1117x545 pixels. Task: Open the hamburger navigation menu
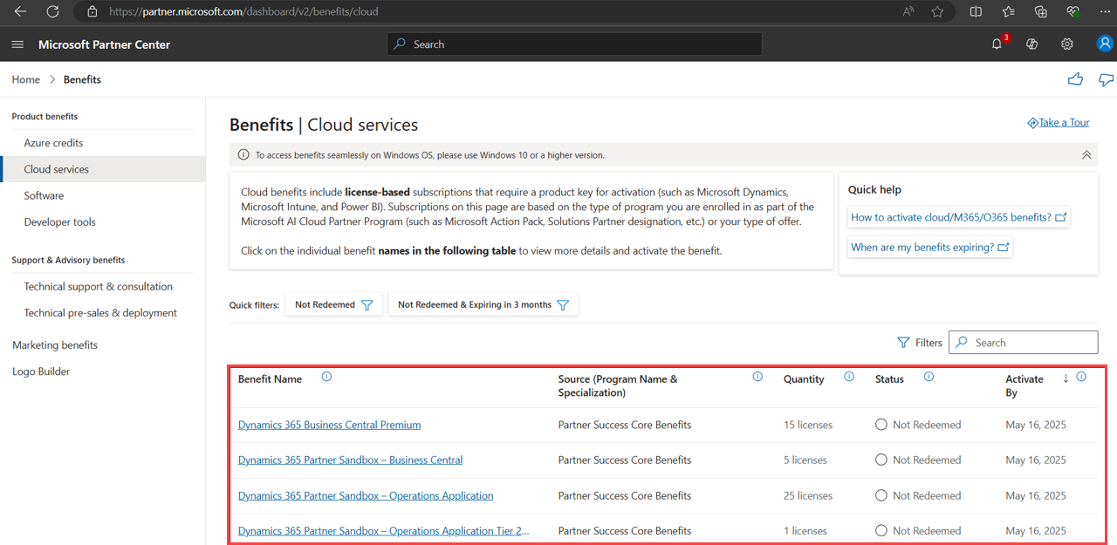pos(17,44)
